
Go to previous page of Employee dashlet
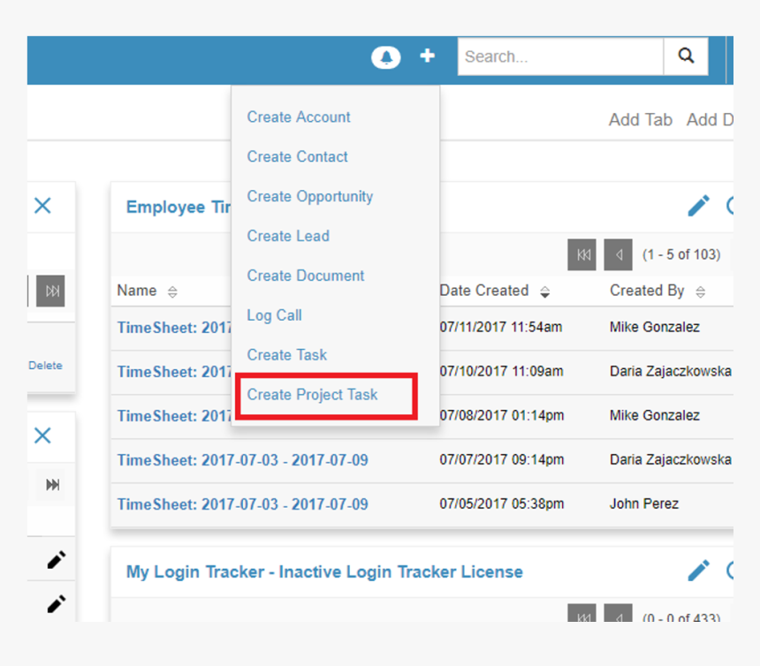point(618,254)
